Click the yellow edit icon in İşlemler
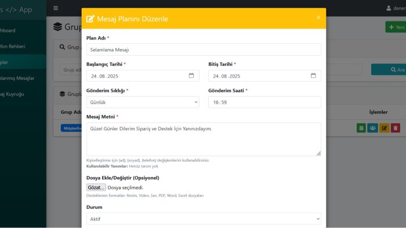The image size is (406, 228). pos(384,128)
